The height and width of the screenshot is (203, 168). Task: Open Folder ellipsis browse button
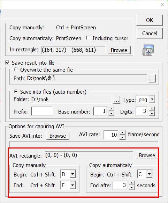[x=117, y=100]
